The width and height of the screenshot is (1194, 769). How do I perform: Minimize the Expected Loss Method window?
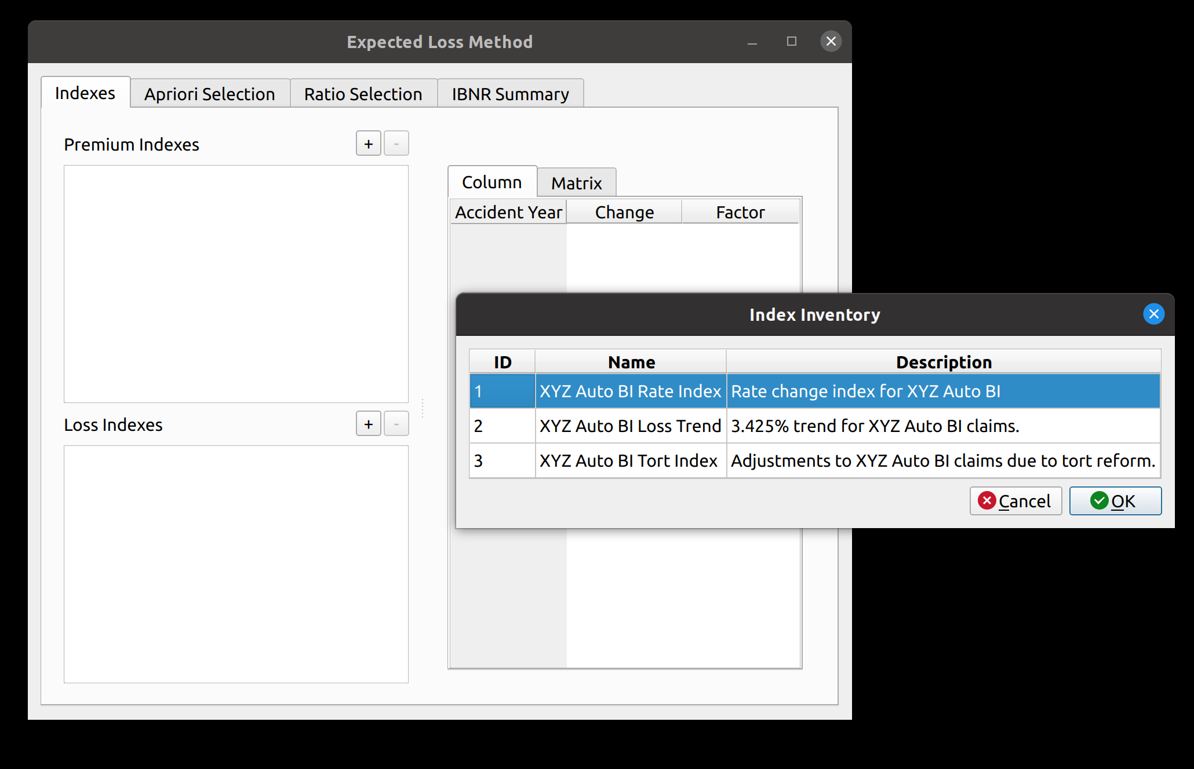tap(752, 41)
